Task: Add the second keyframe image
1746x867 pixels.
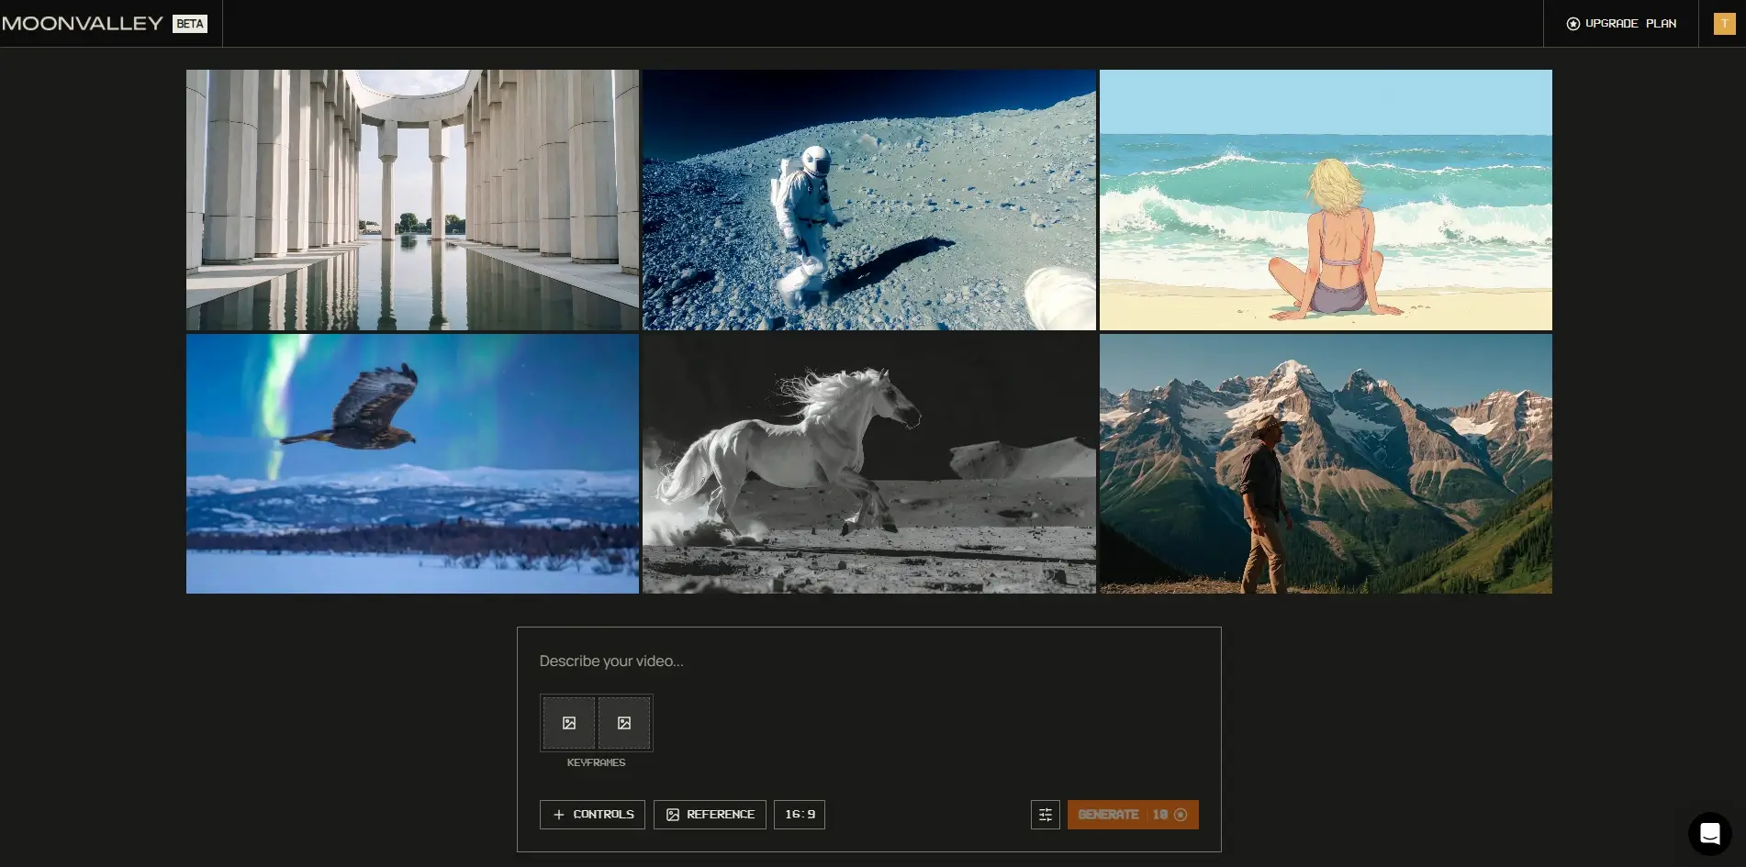Action: coord(624,723)
